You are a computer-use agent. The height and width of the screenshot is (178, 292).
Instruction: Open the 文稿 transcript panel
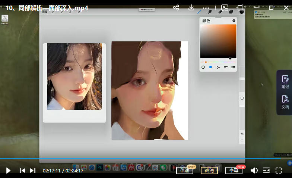point(285,102)
